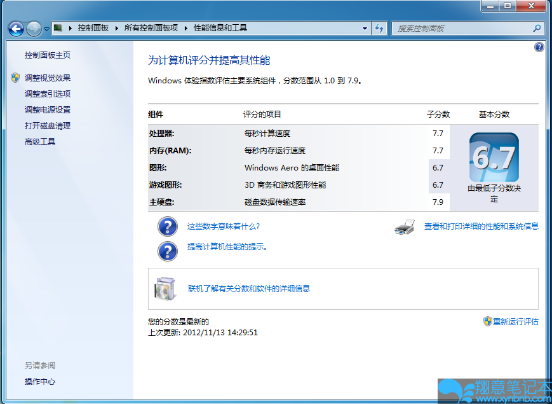The height and width of the screenshot is (404, 552).
Task: Click the Back navigation arrow button
Action: click(x=16, y=29)
